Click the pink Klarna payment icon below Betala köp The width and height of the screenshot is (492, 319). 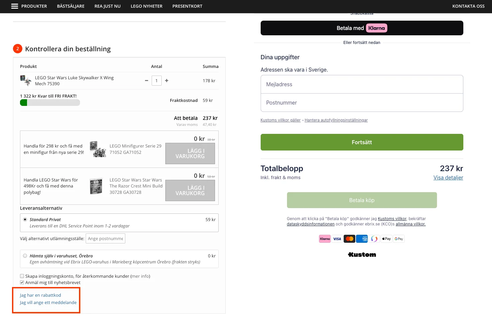tap(325, 239)
